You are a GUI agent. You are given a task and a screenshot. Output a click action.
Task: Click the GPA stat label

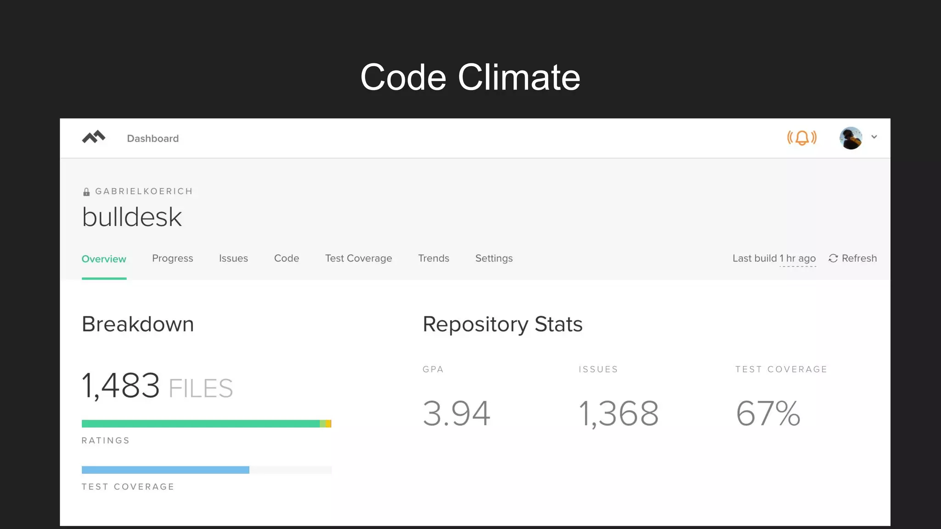[x=433, y=369]
